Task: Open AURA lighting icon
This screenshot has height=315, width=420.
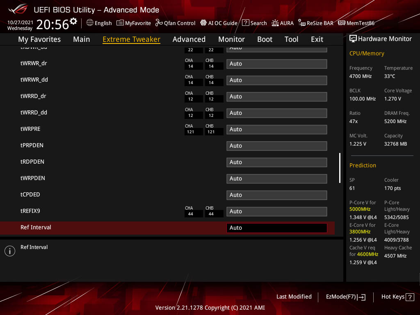Action: (x=275, y=23)
